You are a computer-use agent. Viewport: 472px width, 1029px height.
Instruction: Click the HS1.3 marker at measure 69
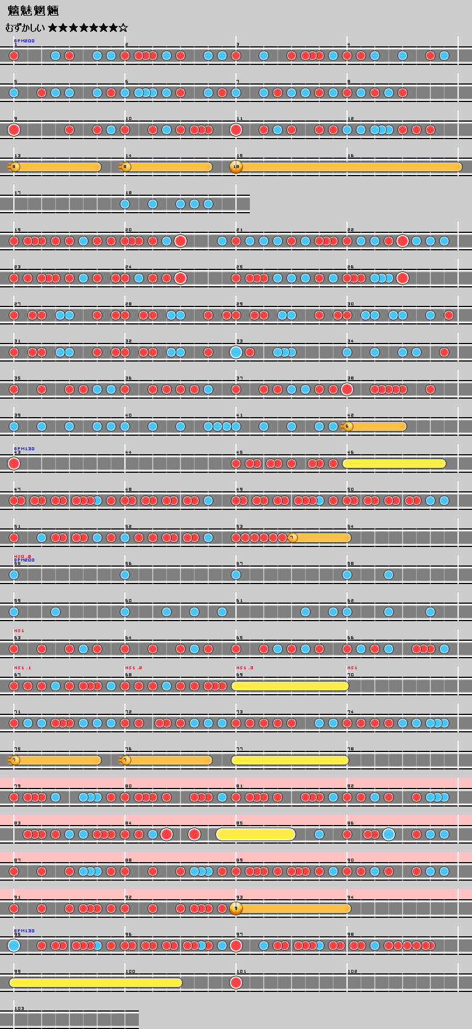click(x=245, y=668)
